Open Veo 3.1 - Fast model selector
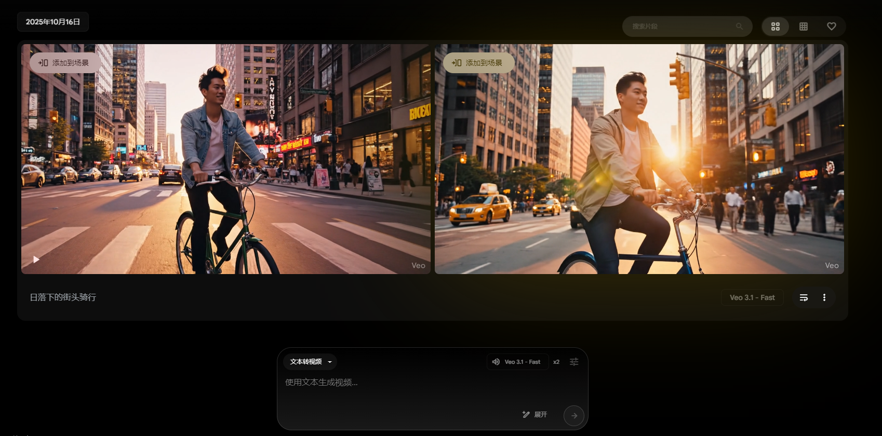The image size is (882, 436). (517, 362)
